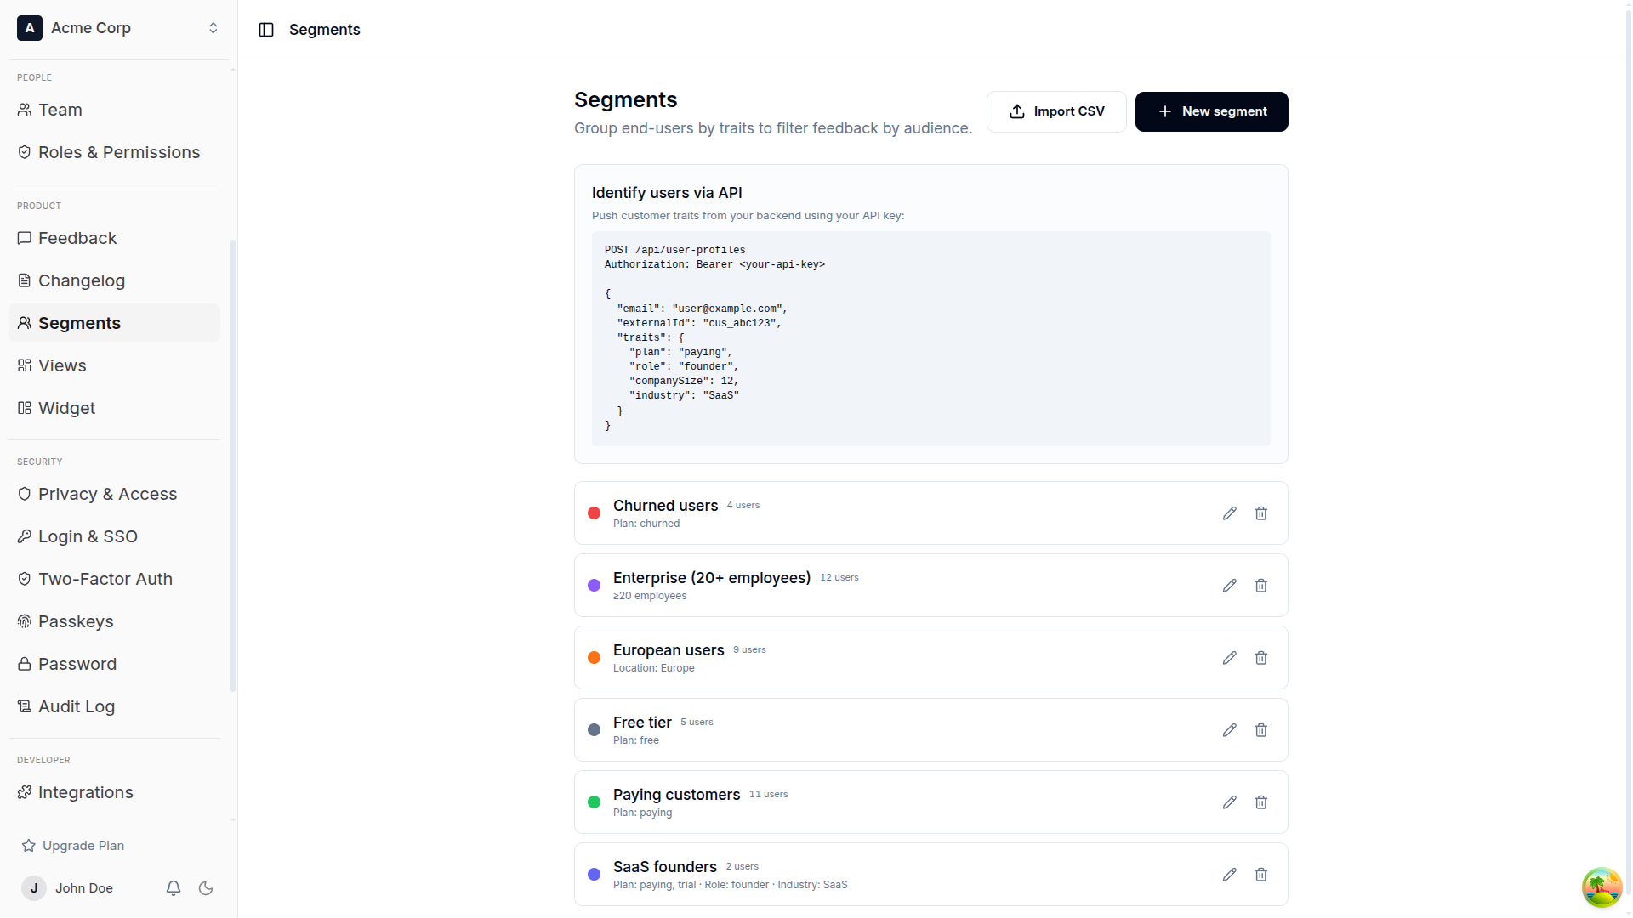Click the Enterprise (20+ employees) title
This screenshot has height=918, width=1633.
712,578
